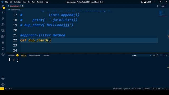Toggle secondary side bar layout icon
Screen dimensions: 169x95
point(148,2)
